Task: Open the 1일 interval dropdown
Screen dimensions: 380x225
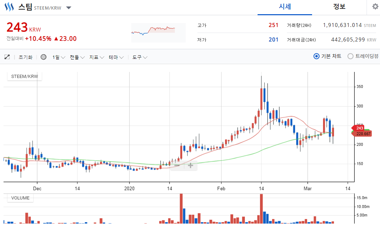Action: (x=59, y=57)
